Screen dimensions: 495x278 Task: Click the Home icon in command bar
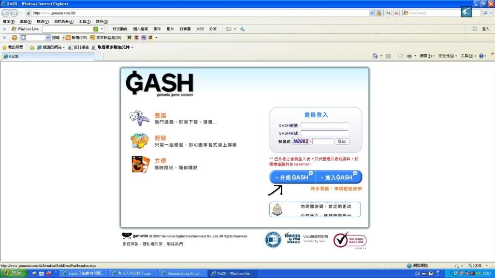pos(375,56)
